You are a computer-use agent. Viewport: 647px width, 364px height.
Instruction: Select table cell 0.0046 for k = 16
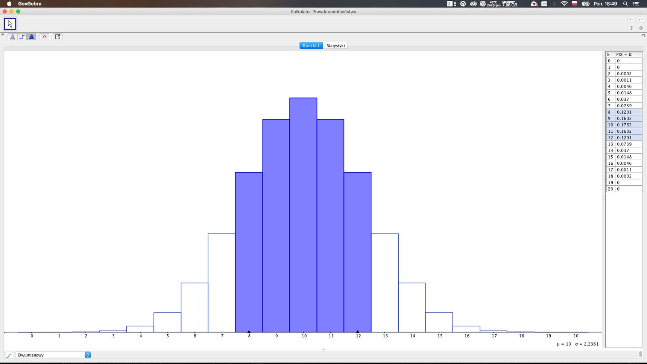point(629,163)
